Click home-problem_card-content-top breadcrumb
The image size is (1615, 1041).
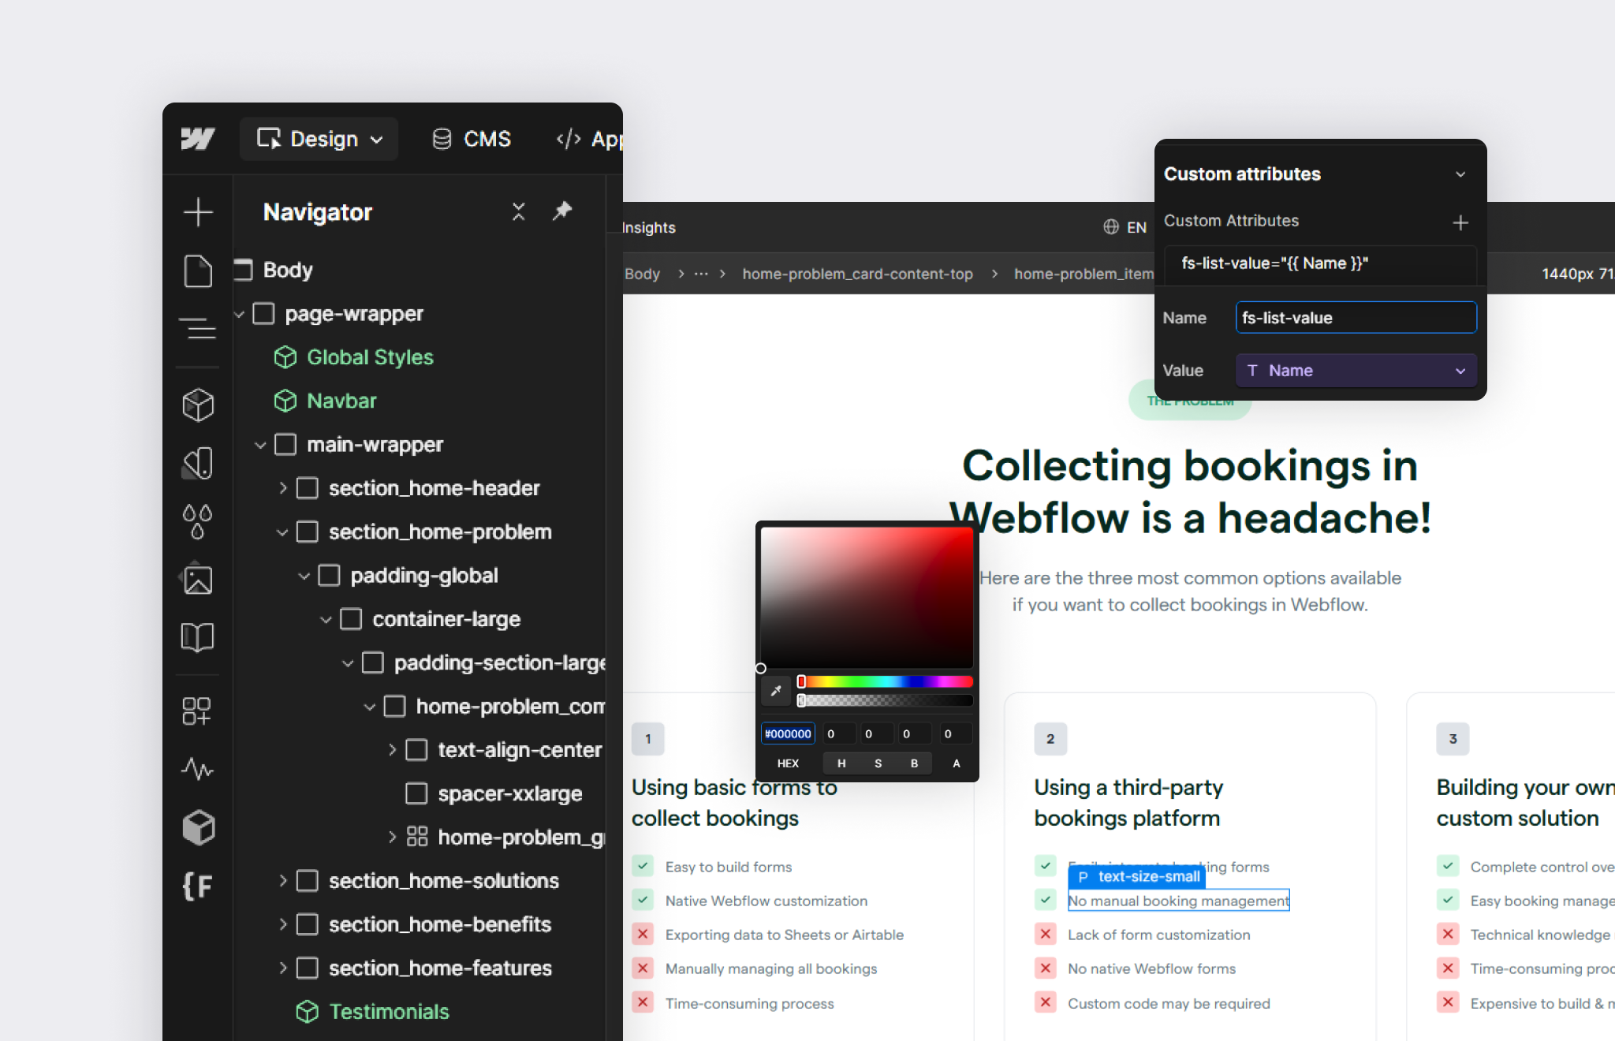pyautogui.click(x=857, y=274)
